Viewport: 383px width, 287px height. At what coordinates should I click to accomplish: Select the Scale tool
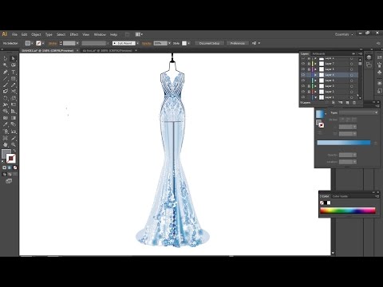pyautogui.click(x=14, y=98)
